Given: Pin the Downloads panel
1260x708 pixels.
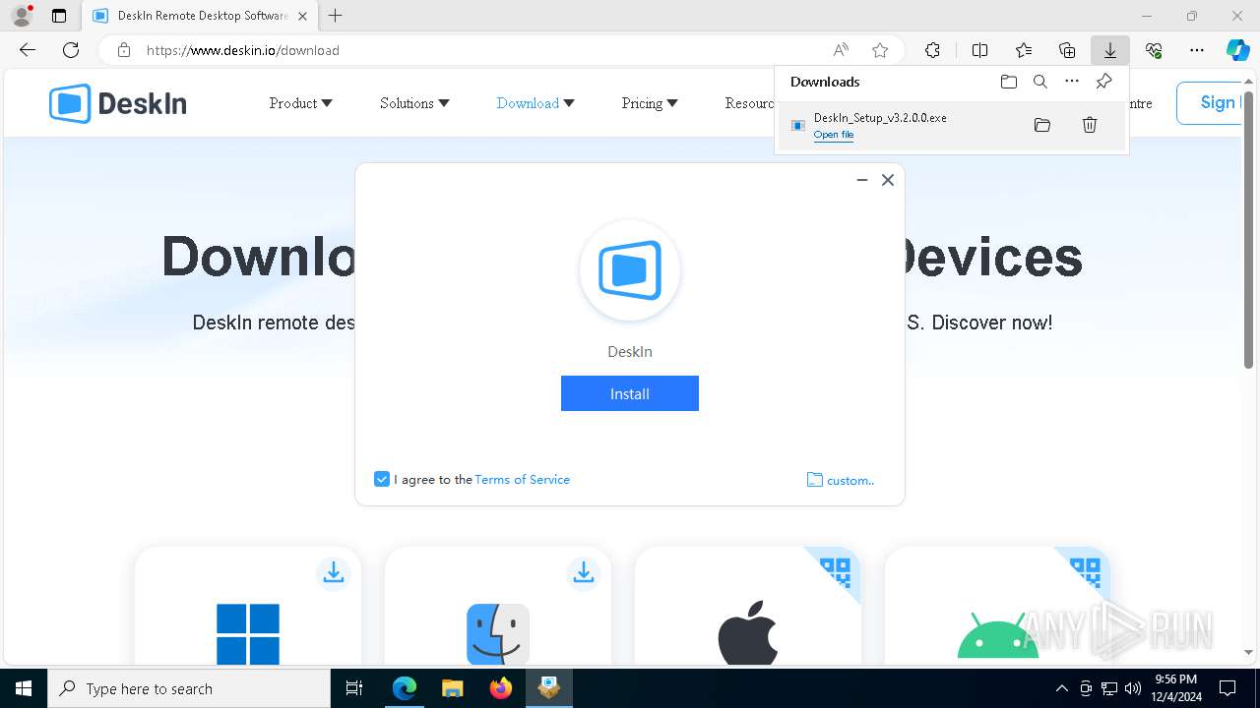Looking at the screenshot, I should click(1104, 82).
